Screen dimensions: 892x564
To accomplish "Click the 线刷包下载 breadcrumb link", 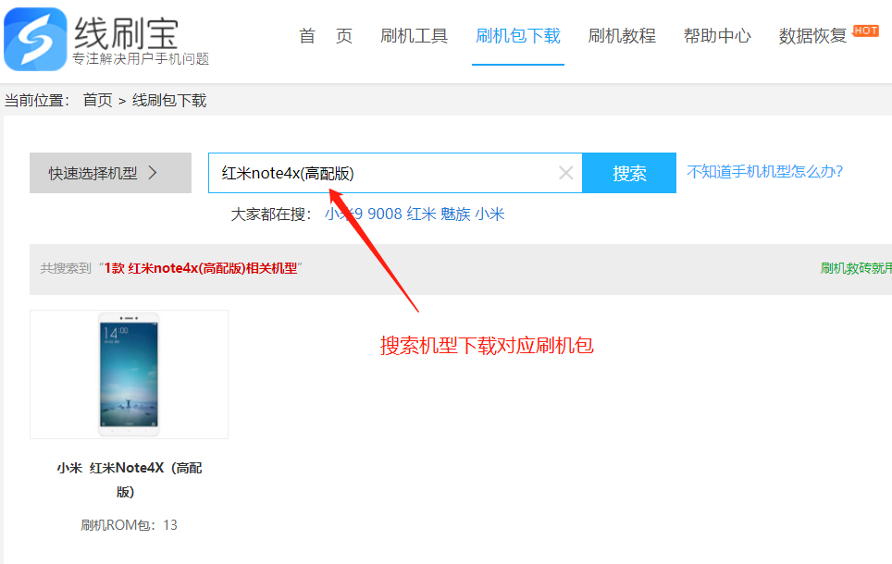I will (x=169, y=100).
